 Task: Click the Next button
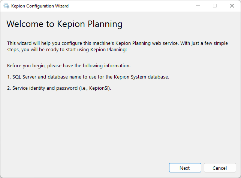(x=185, y=168)
